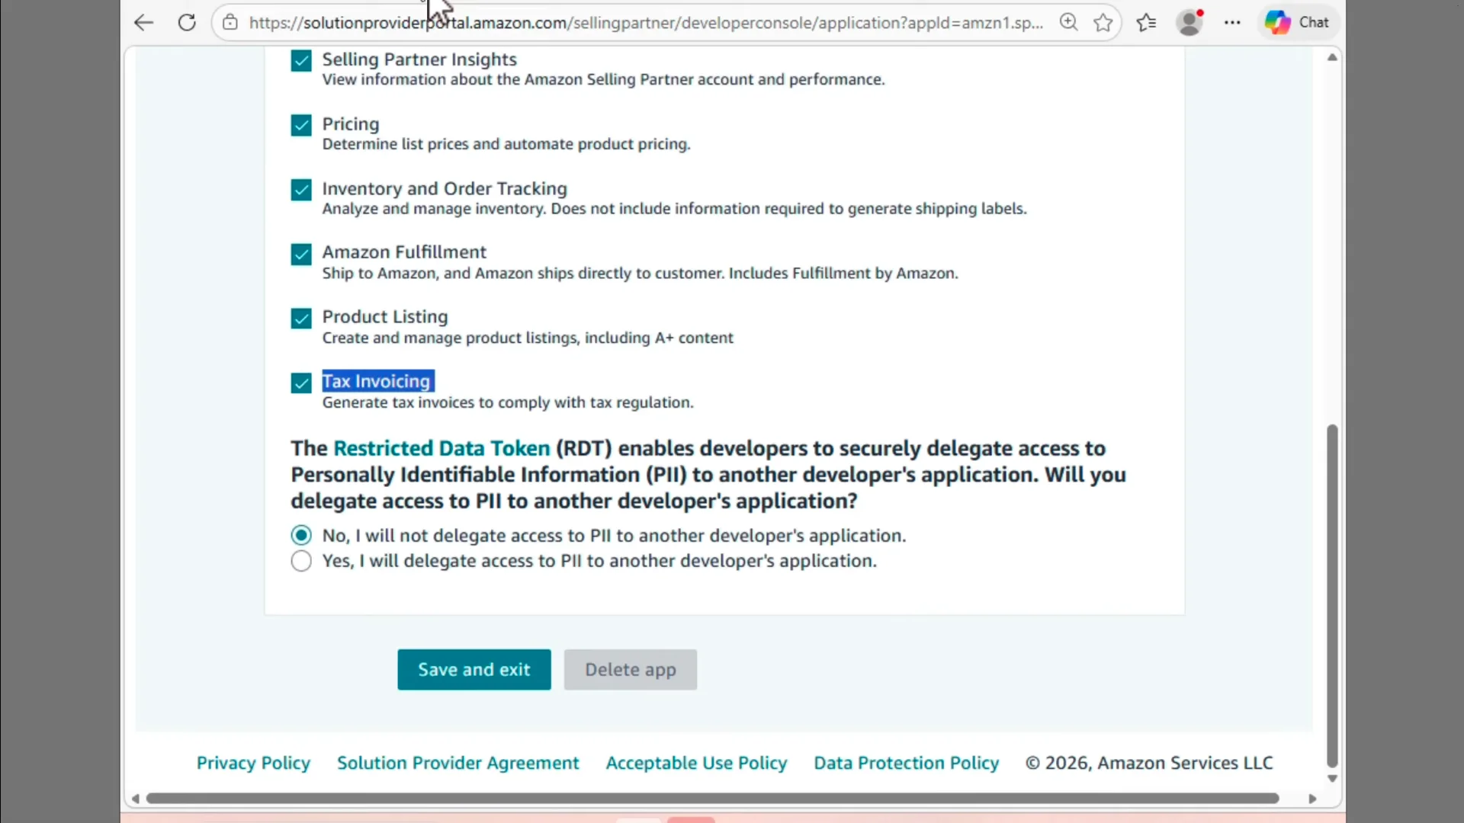The width and height of the screenshot is (1464, 823).
Task: Toggle Product Listing role checkbox
Action: [301, 319]
